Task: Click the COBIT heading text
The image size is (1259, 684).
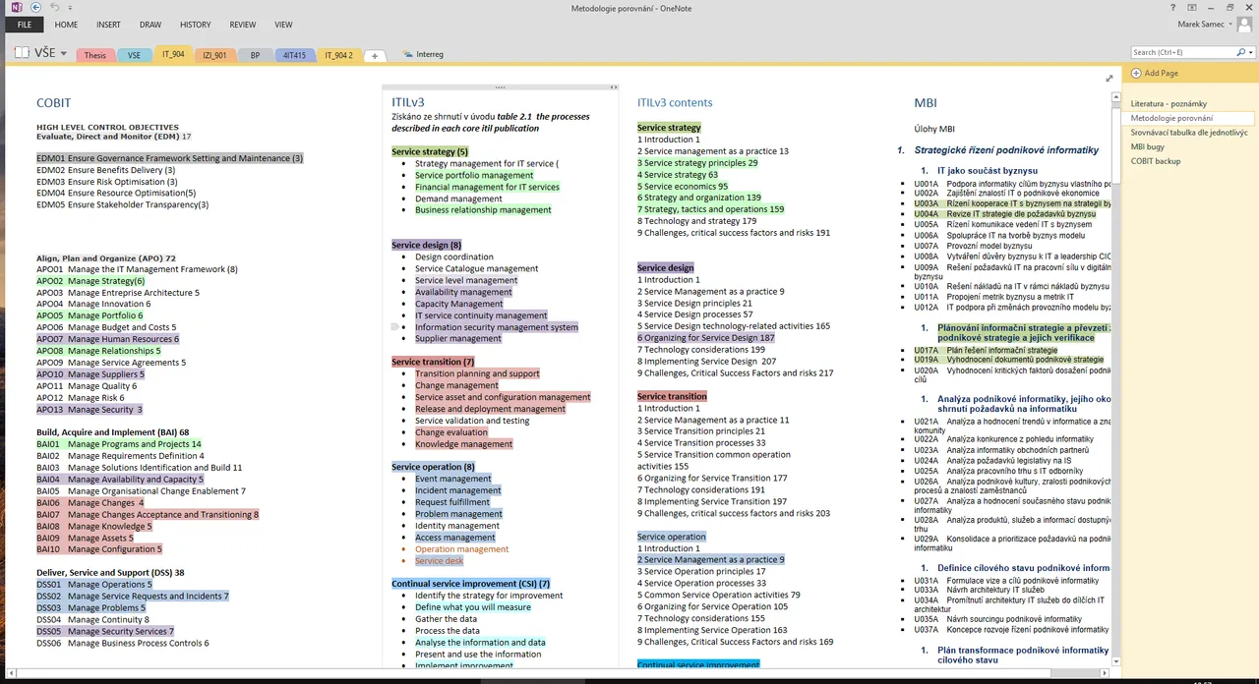Action: (53, 102)
